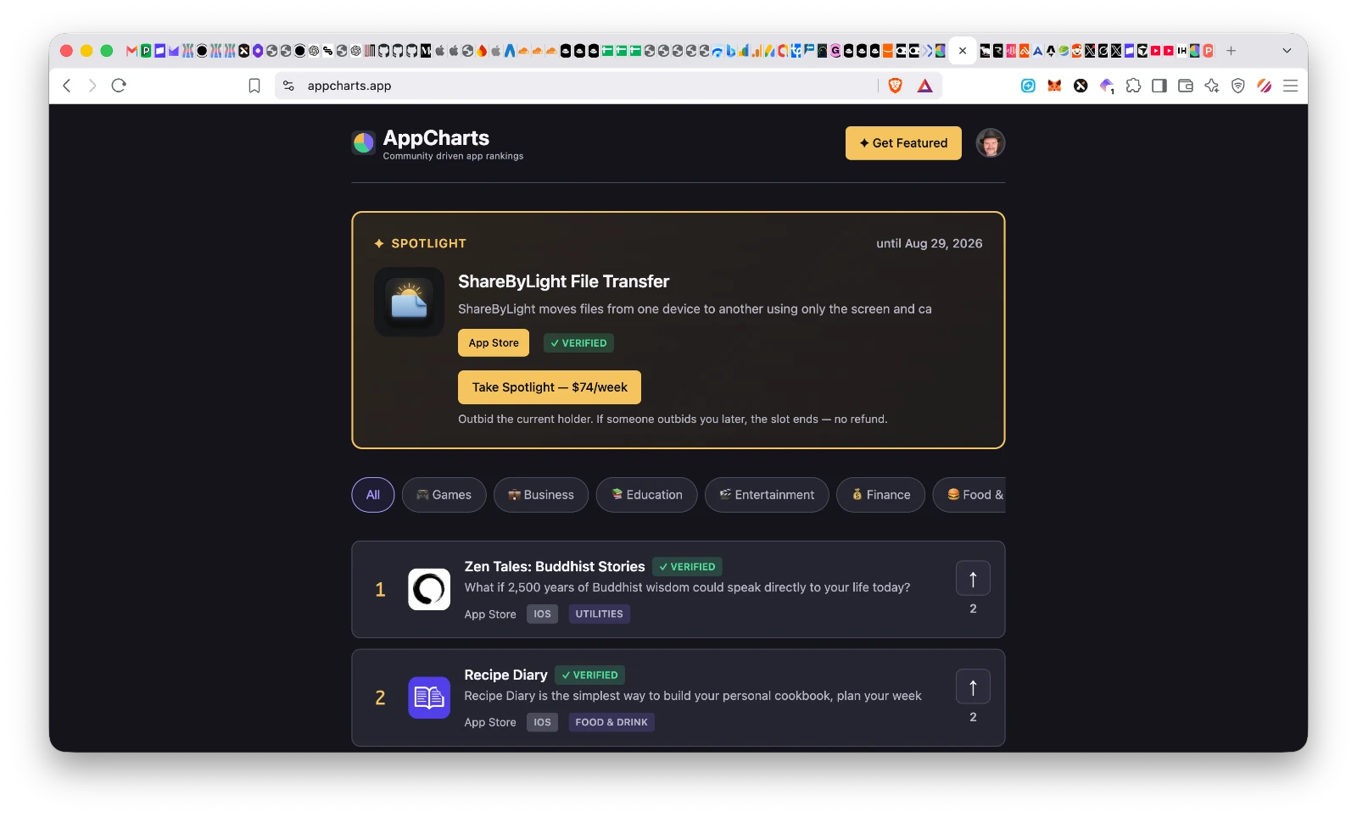Screen dimensions: 1357x817
Task: Open the Brave Wallet icon
Action: pyautogui.click(x=1186, y=86)
